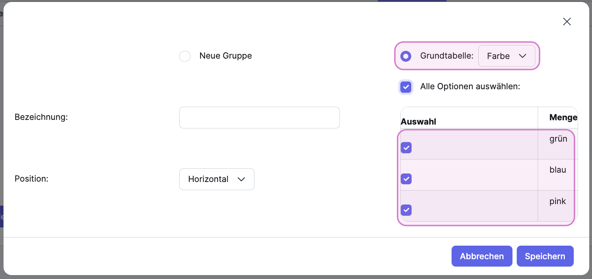Select the blau cell in the table

point(557,170)
